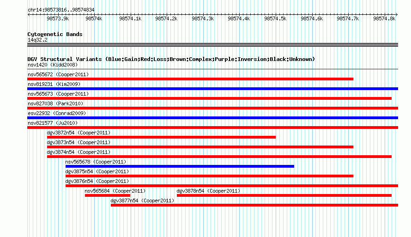
Task: Open the dgv3874n54 (Cooper2011) label
Action: [79, 152]
